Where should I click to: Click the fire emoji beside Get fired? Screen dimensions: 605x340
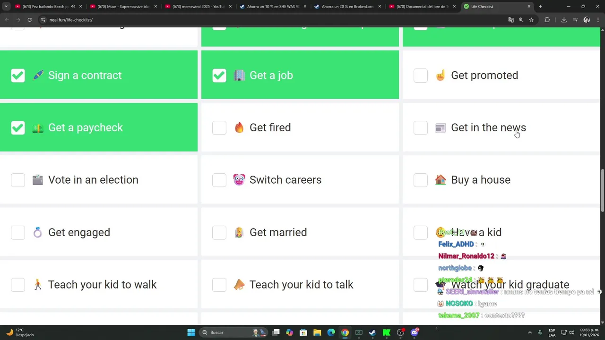239,127
